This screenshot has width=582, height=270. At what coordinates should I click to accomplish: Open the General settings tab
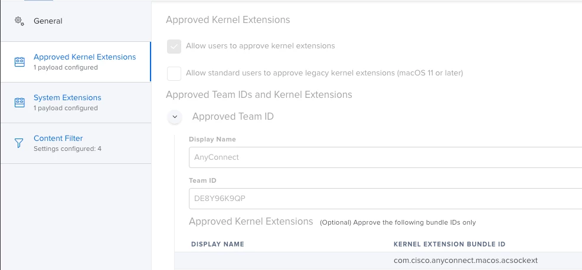76,21
